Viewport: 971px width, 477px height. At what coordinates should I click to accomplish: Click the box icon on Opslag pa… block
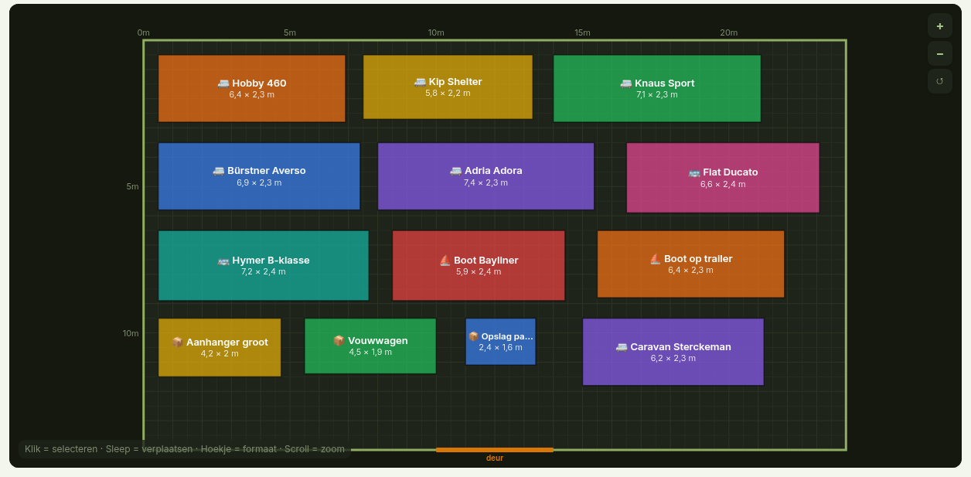(473, 336)
